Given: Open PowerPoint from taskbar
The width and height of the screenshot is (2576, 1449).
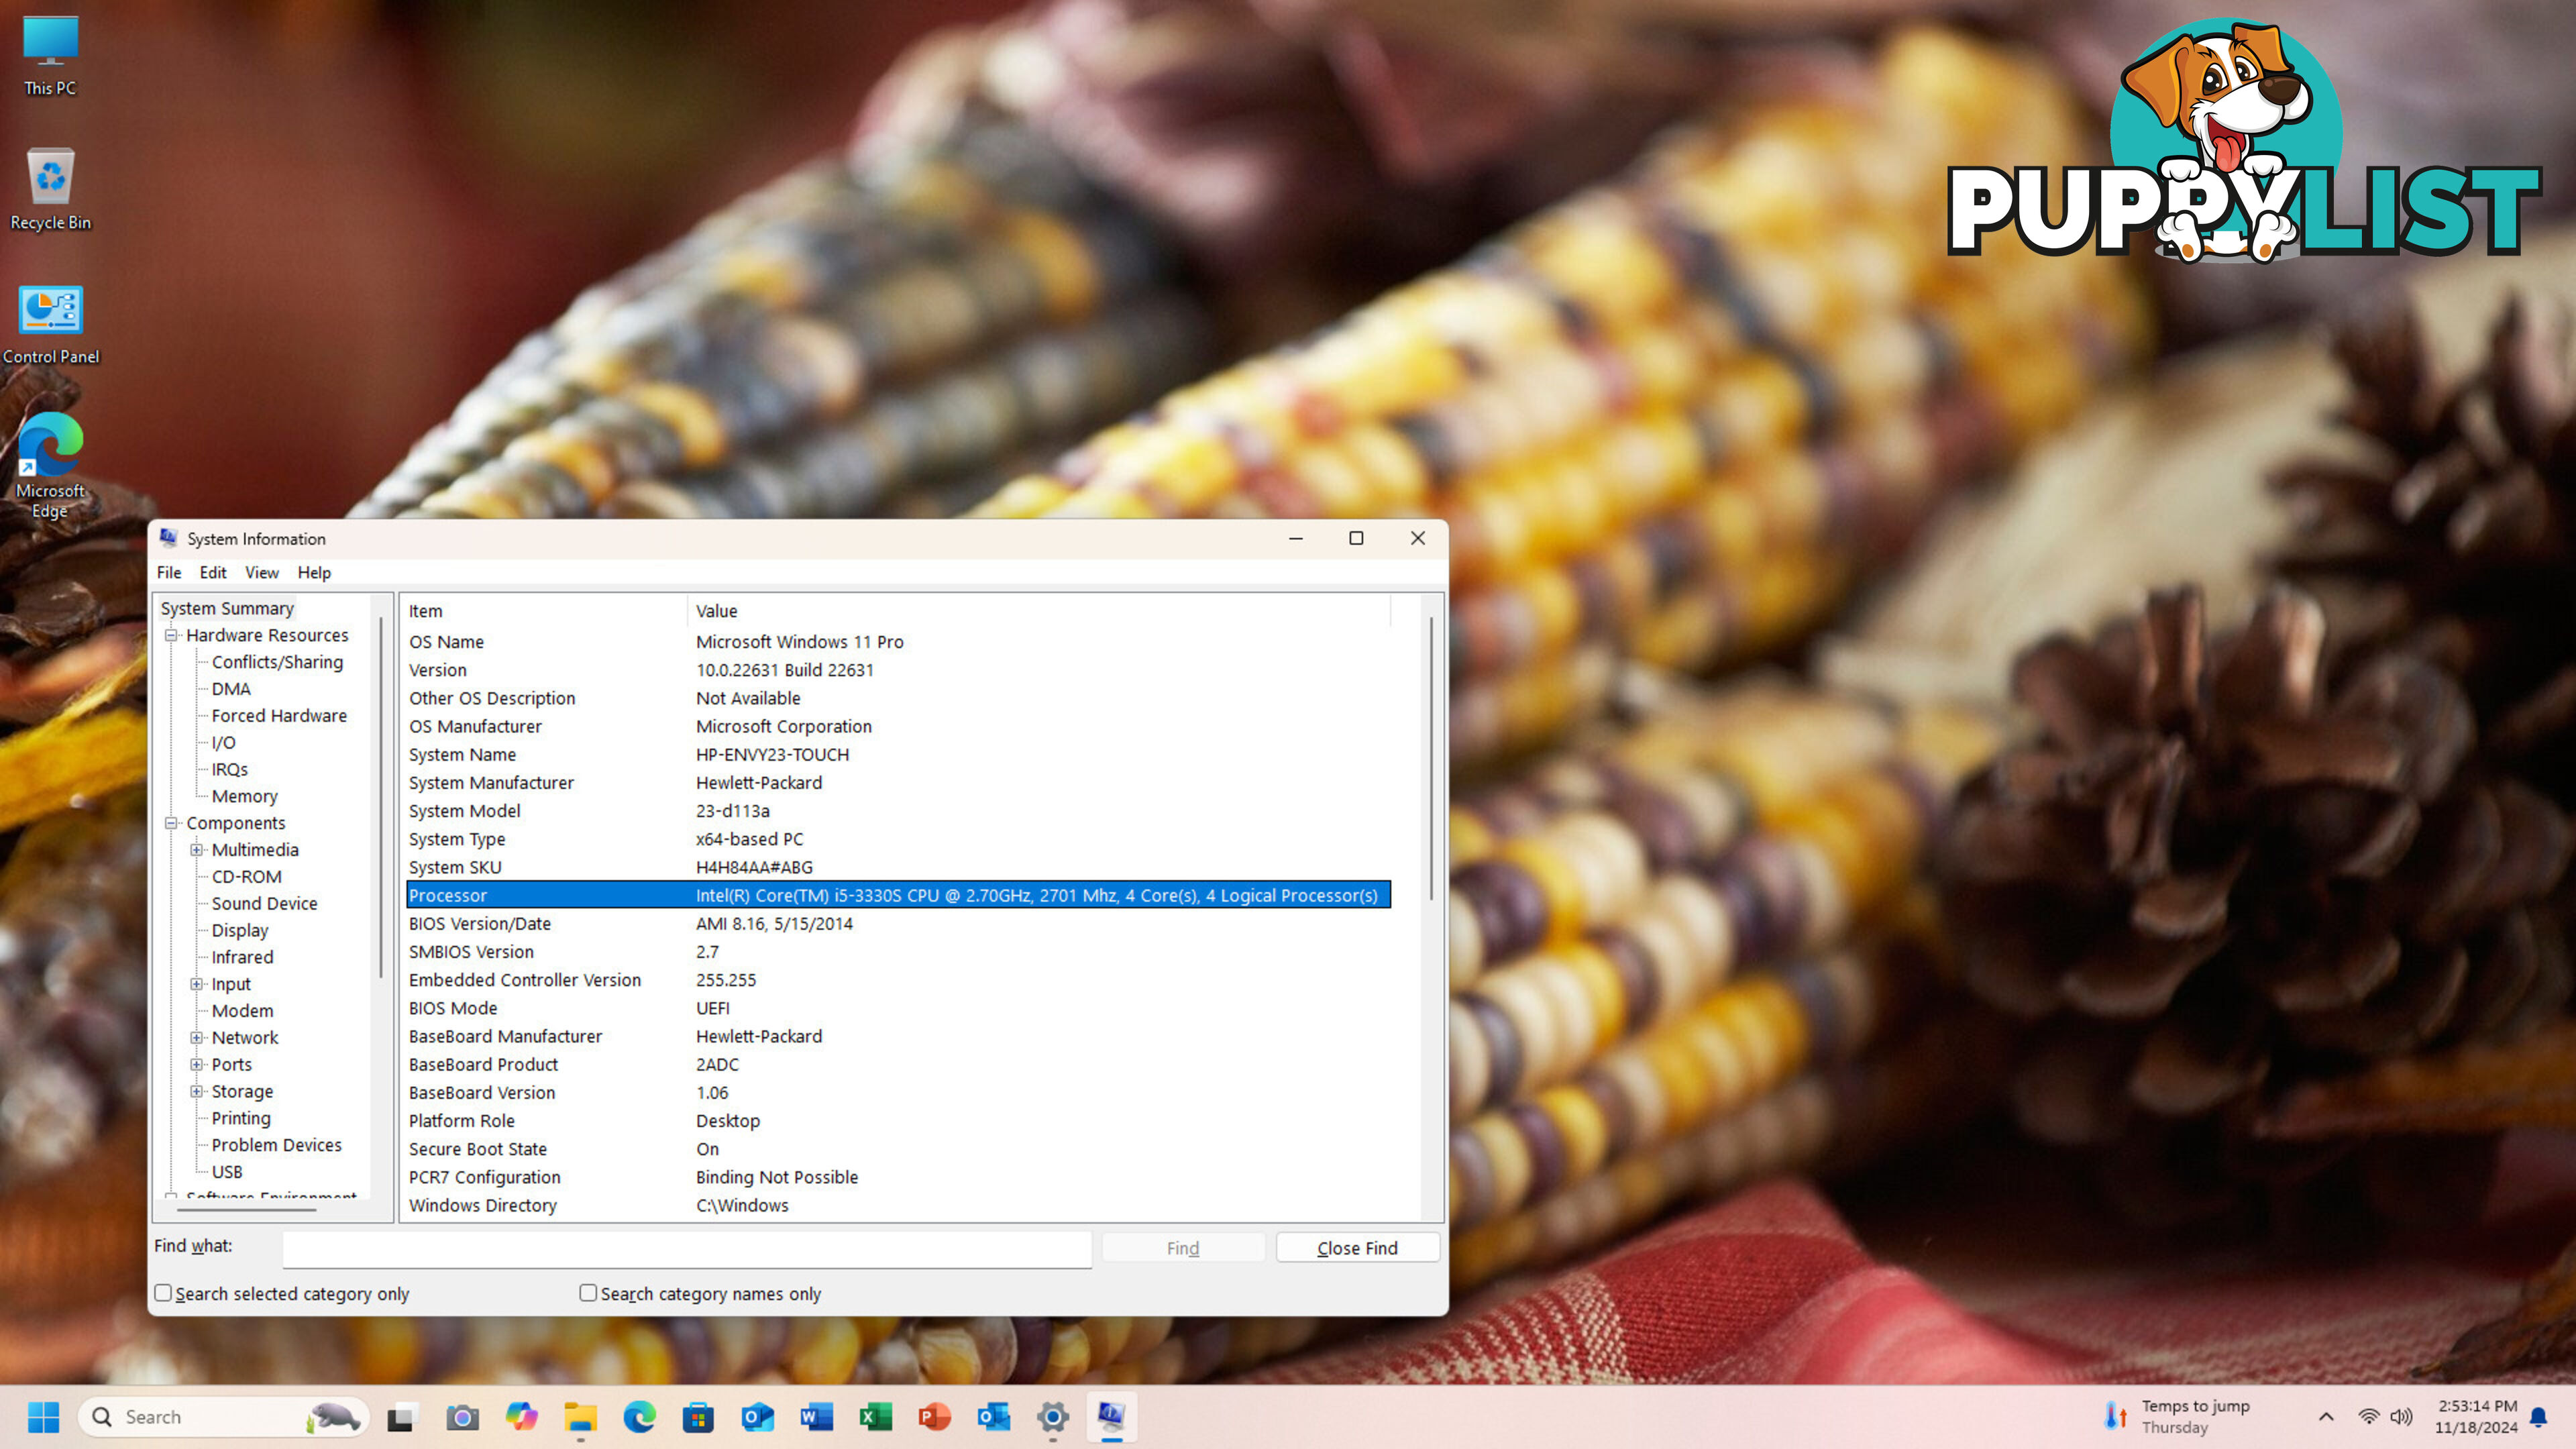Looking at the screenshot, I should pos(932,1415).
